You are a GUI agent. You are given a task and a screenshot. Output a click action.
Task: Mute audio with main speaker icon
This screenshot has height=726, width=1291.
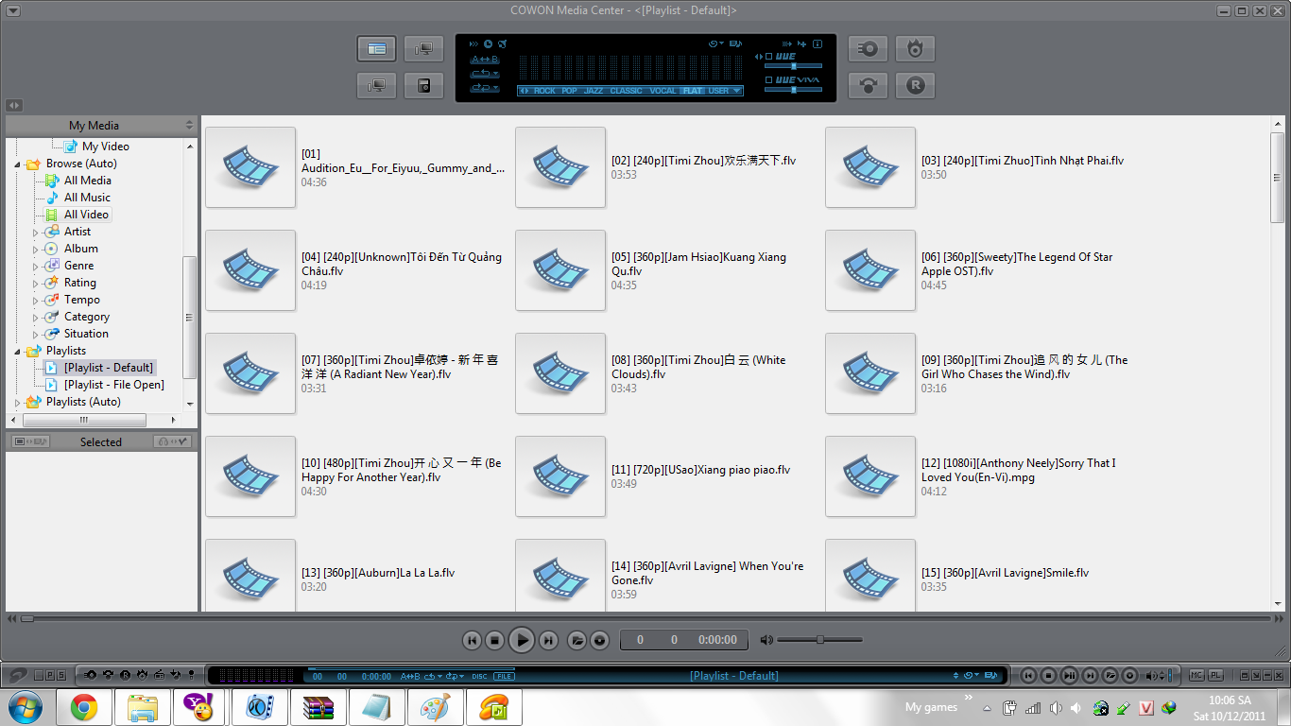(766, 640)
